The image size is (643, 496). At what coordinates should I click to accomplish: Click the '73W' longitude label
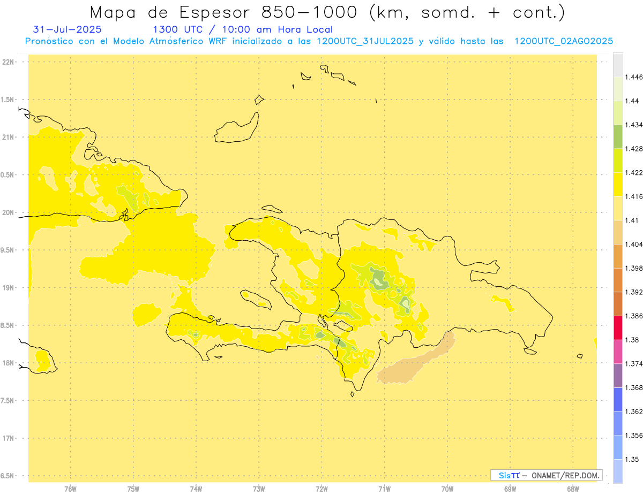[259, 489]
